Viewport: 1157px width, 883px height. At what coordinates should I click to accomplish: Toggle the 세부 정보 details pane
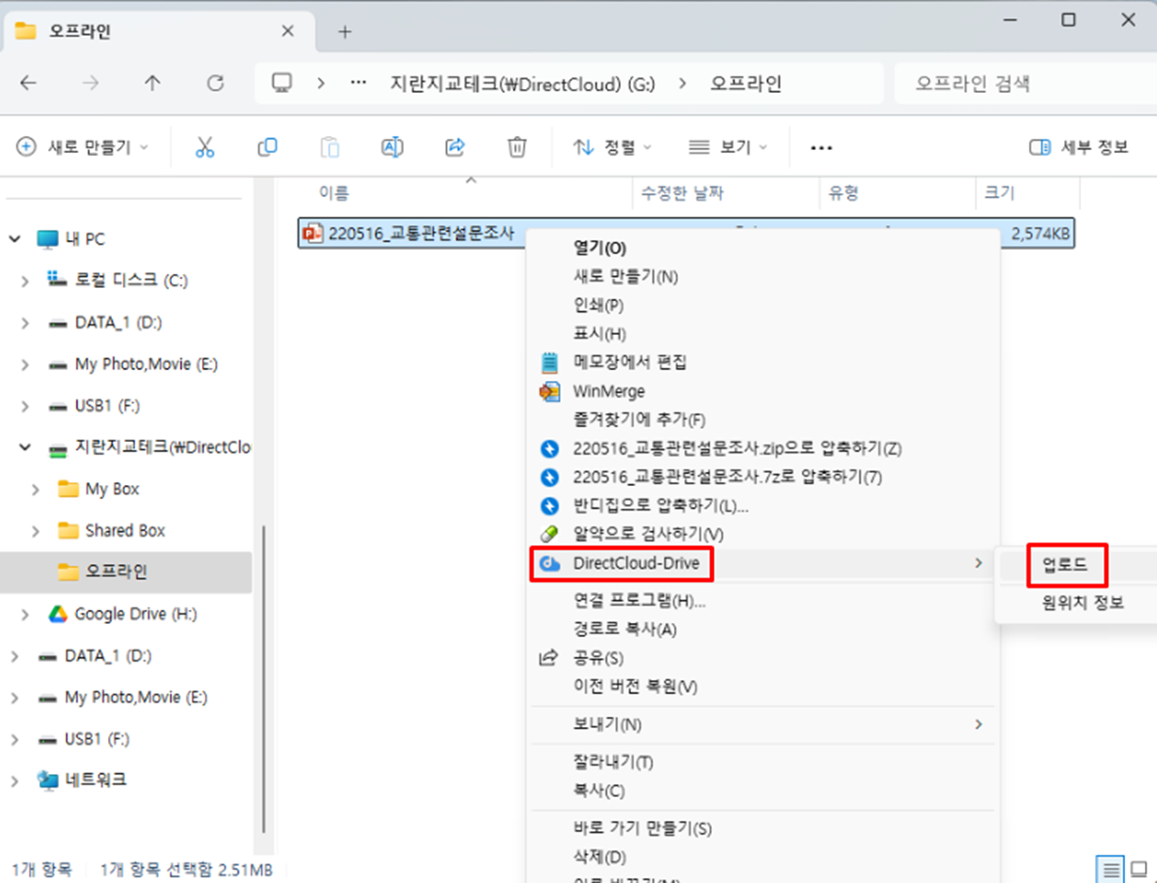point(1079,147)
